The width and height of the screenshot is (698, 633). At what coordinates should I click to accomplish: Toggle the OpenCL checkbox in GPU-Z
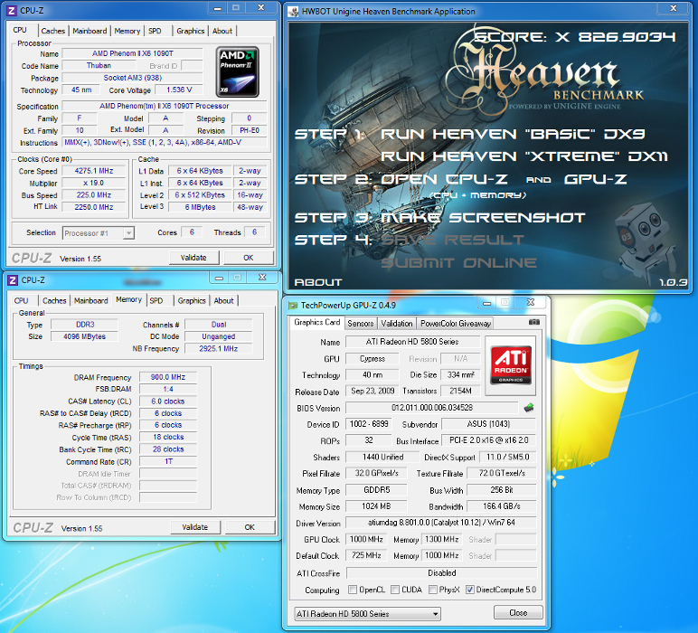click(x=353, y=590)
